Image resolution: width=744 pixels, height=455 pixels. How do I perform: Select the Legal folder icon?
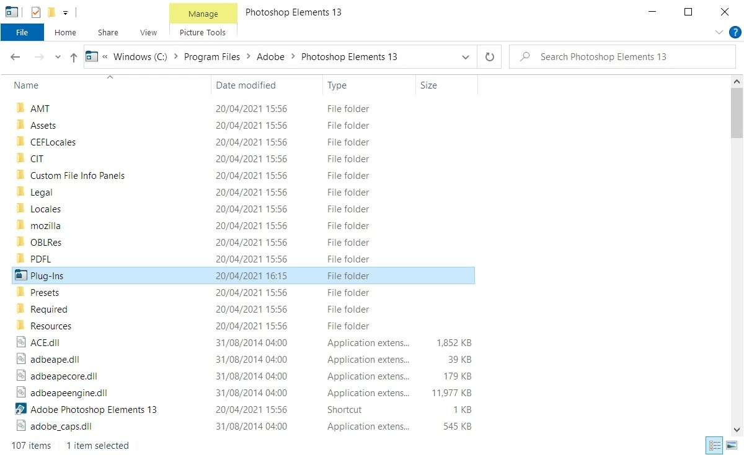coord(20,192)
